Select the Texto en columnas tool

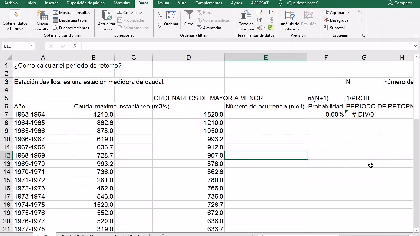point(246,20)
